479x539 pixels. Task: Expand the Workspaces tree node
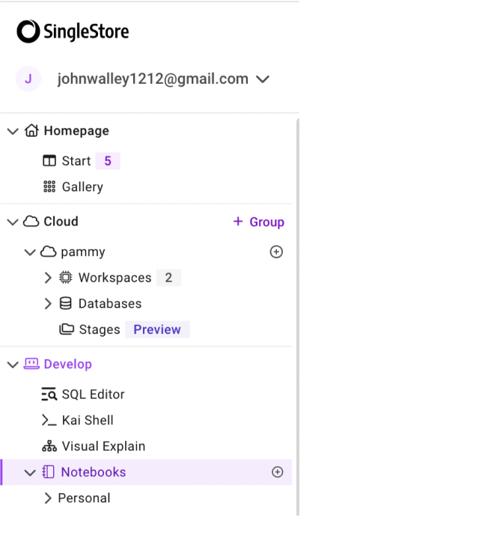pos(48,278)
